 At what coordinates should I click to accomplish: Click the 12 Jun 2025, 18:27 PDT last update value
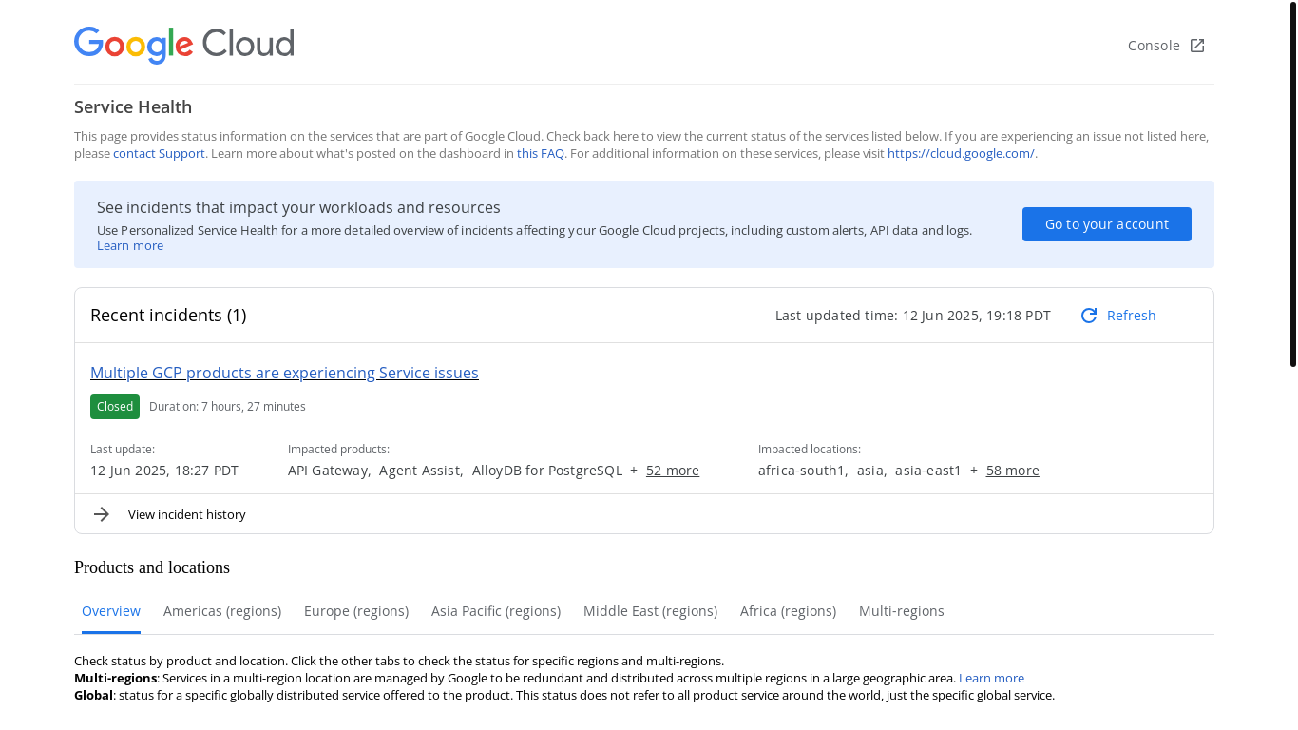click(164, 471)
